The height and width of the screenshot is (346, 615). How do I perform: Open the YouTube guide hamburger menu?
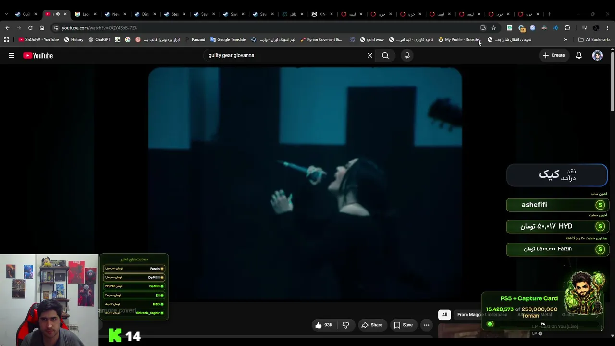[x=12, y=55]
